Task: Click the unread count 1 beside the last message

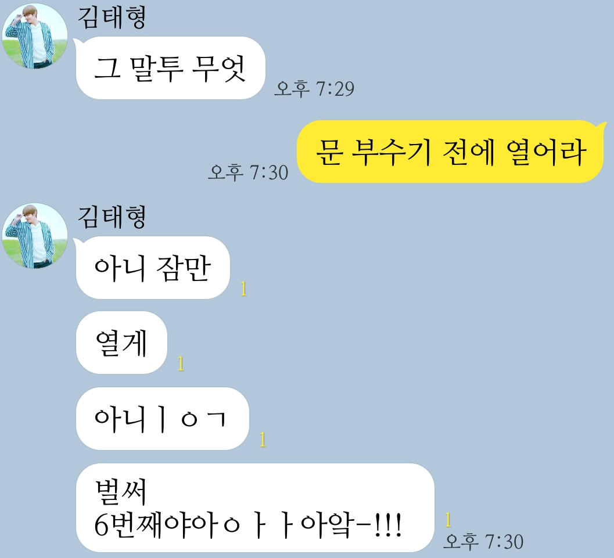Action: (x=448, y=520)
